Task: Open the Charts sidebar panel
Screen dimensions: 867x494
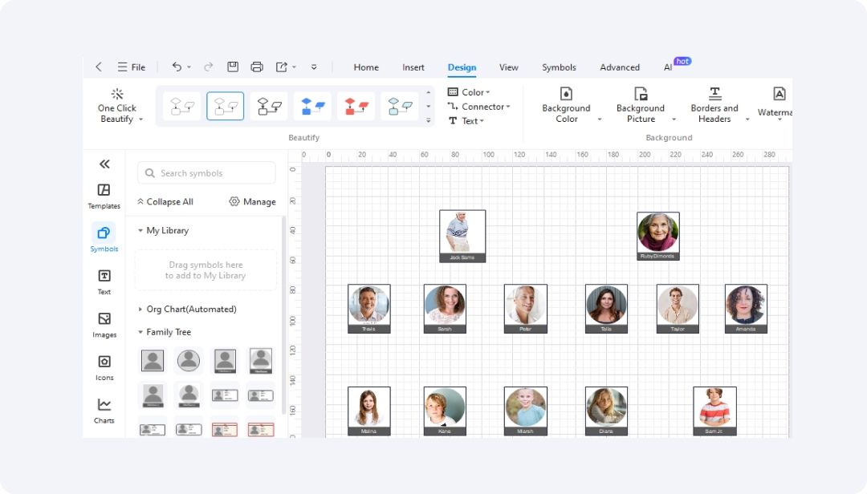Action: tap(104, 411)
